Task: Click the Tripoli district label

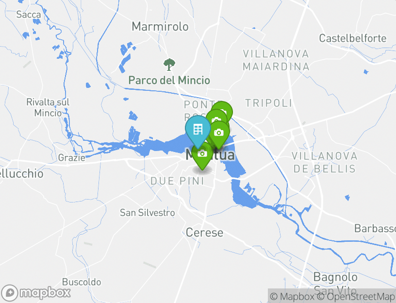Action: point(269,103)
